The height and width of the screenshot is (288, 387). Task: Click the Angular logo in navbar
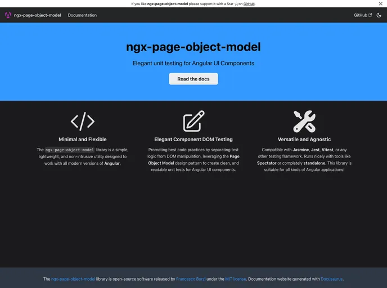point(8,15)
